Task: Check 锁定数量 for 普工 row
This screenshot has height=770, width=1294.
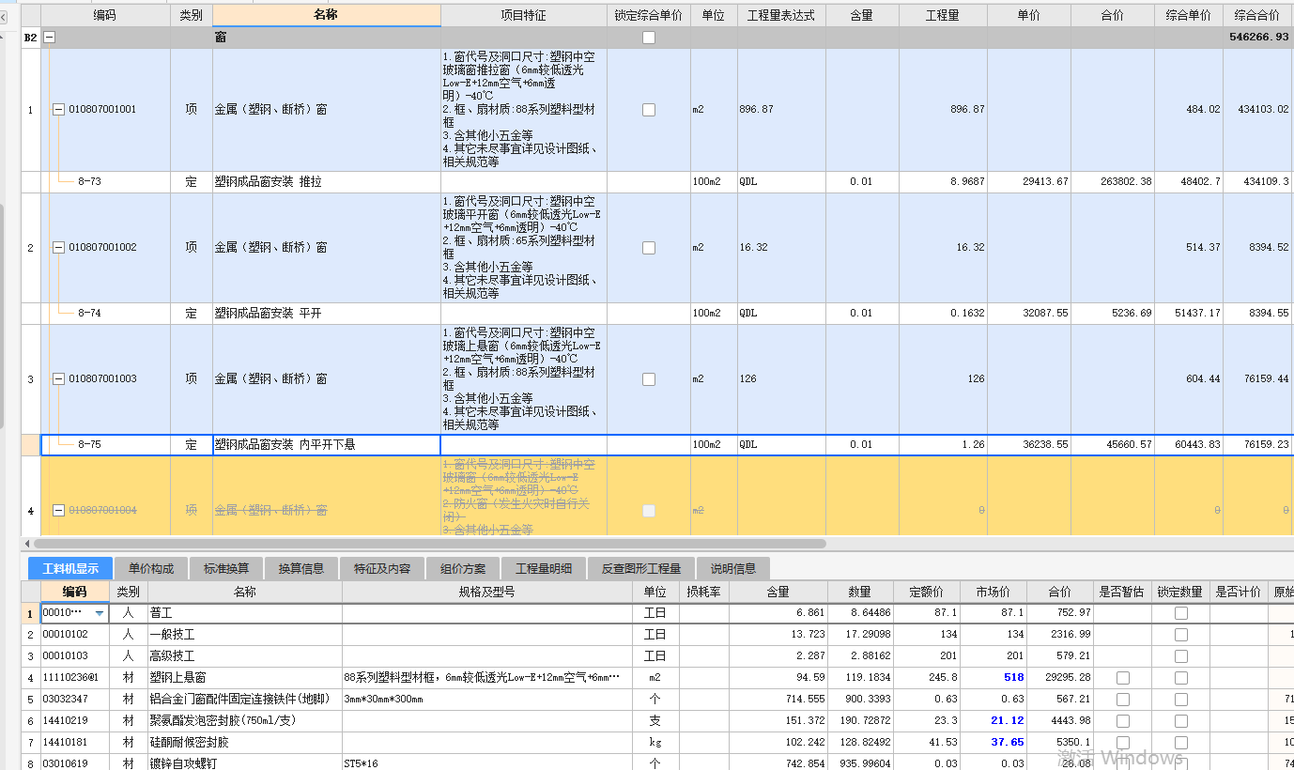Action: click(x=1181, y=613)
